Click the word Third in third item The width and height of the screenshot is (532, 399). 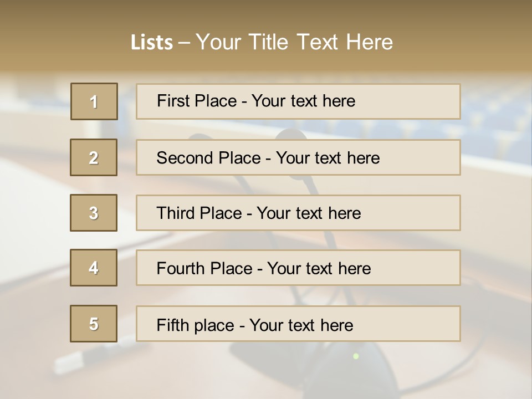pyautogui.click(x=175, y=213)
